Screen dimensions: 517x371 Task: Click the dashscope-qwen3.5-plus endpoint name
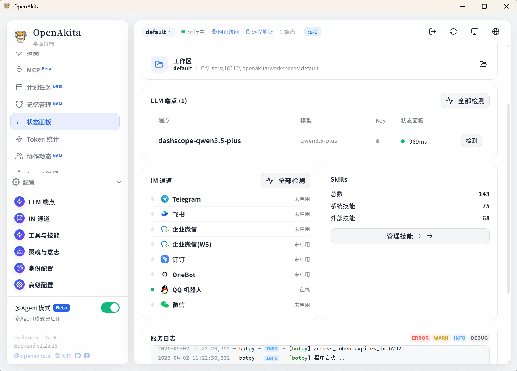200,141
